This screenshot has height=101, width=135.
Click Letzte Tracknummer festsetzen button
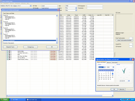(124, 40)
